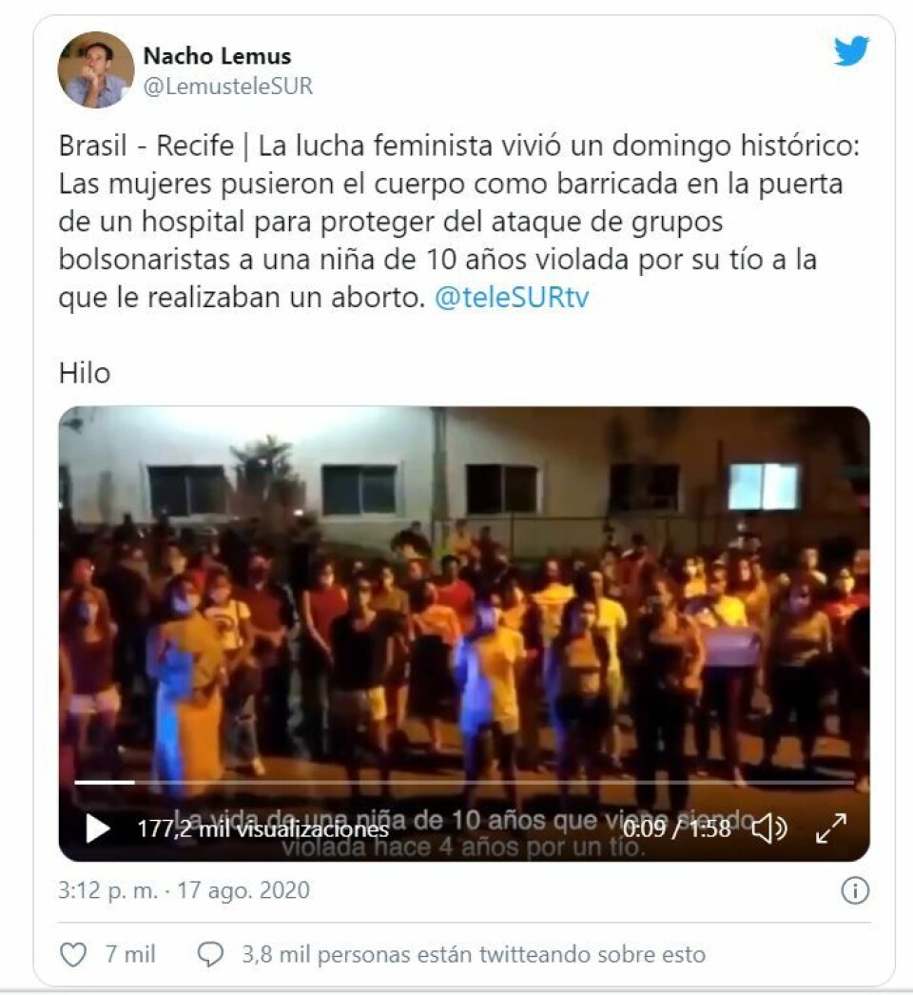Open '3,8 mil personas están twitteando sobre esto'
The image size is (913, 995).
coord(474,954)
